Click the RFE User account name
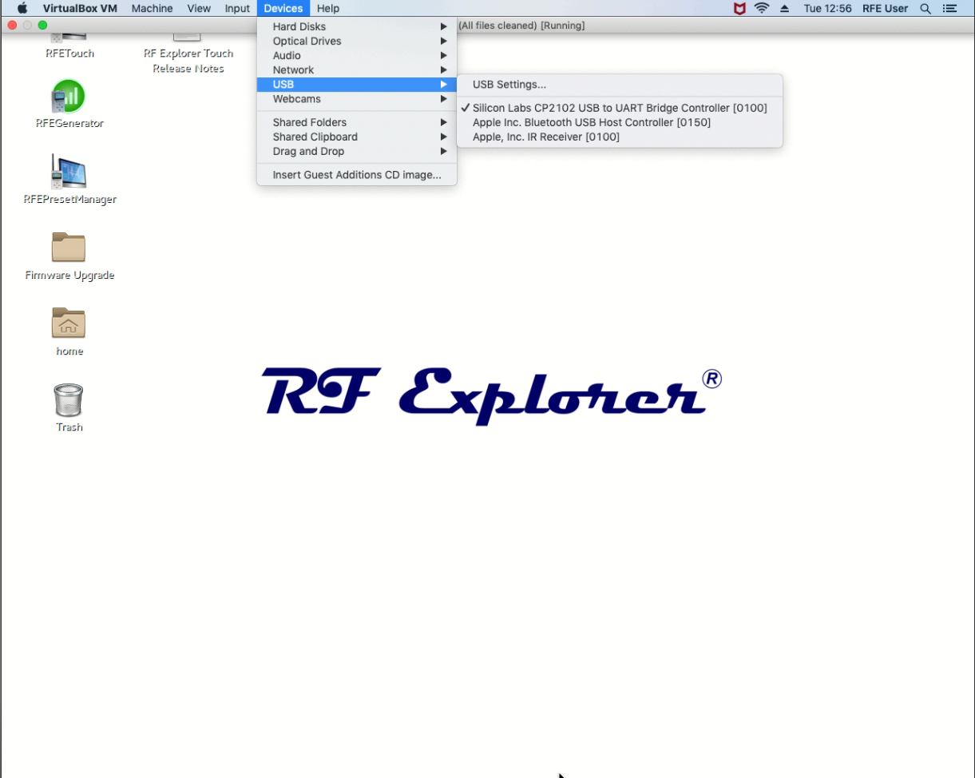Viewport: 975px width, 778px height. click(x=885, y=9)
